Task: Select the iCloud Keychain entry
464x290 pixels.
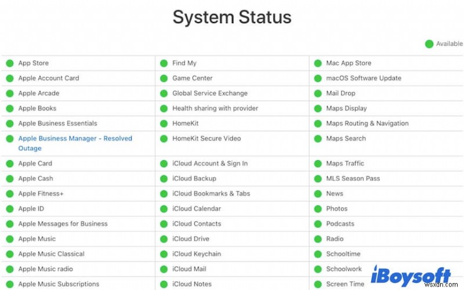Action: 197,254
